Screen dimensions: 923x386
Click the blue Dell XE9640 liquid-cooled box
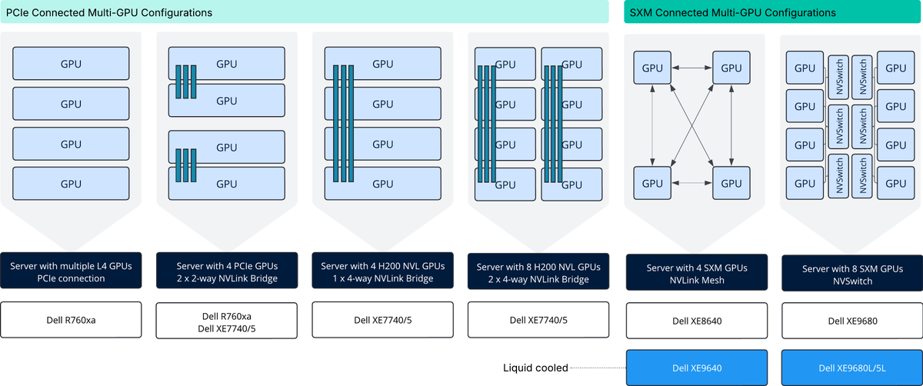695,368
